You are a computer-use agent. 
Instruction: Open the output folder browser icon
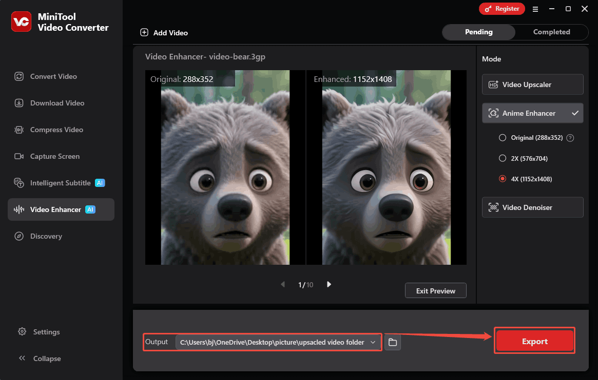[x=392, y=342]
